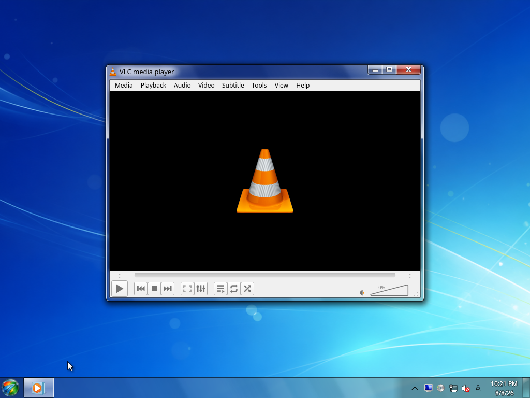
Task: Go to the previous media track
Action: pyautogui.click(x=141, y=289)
